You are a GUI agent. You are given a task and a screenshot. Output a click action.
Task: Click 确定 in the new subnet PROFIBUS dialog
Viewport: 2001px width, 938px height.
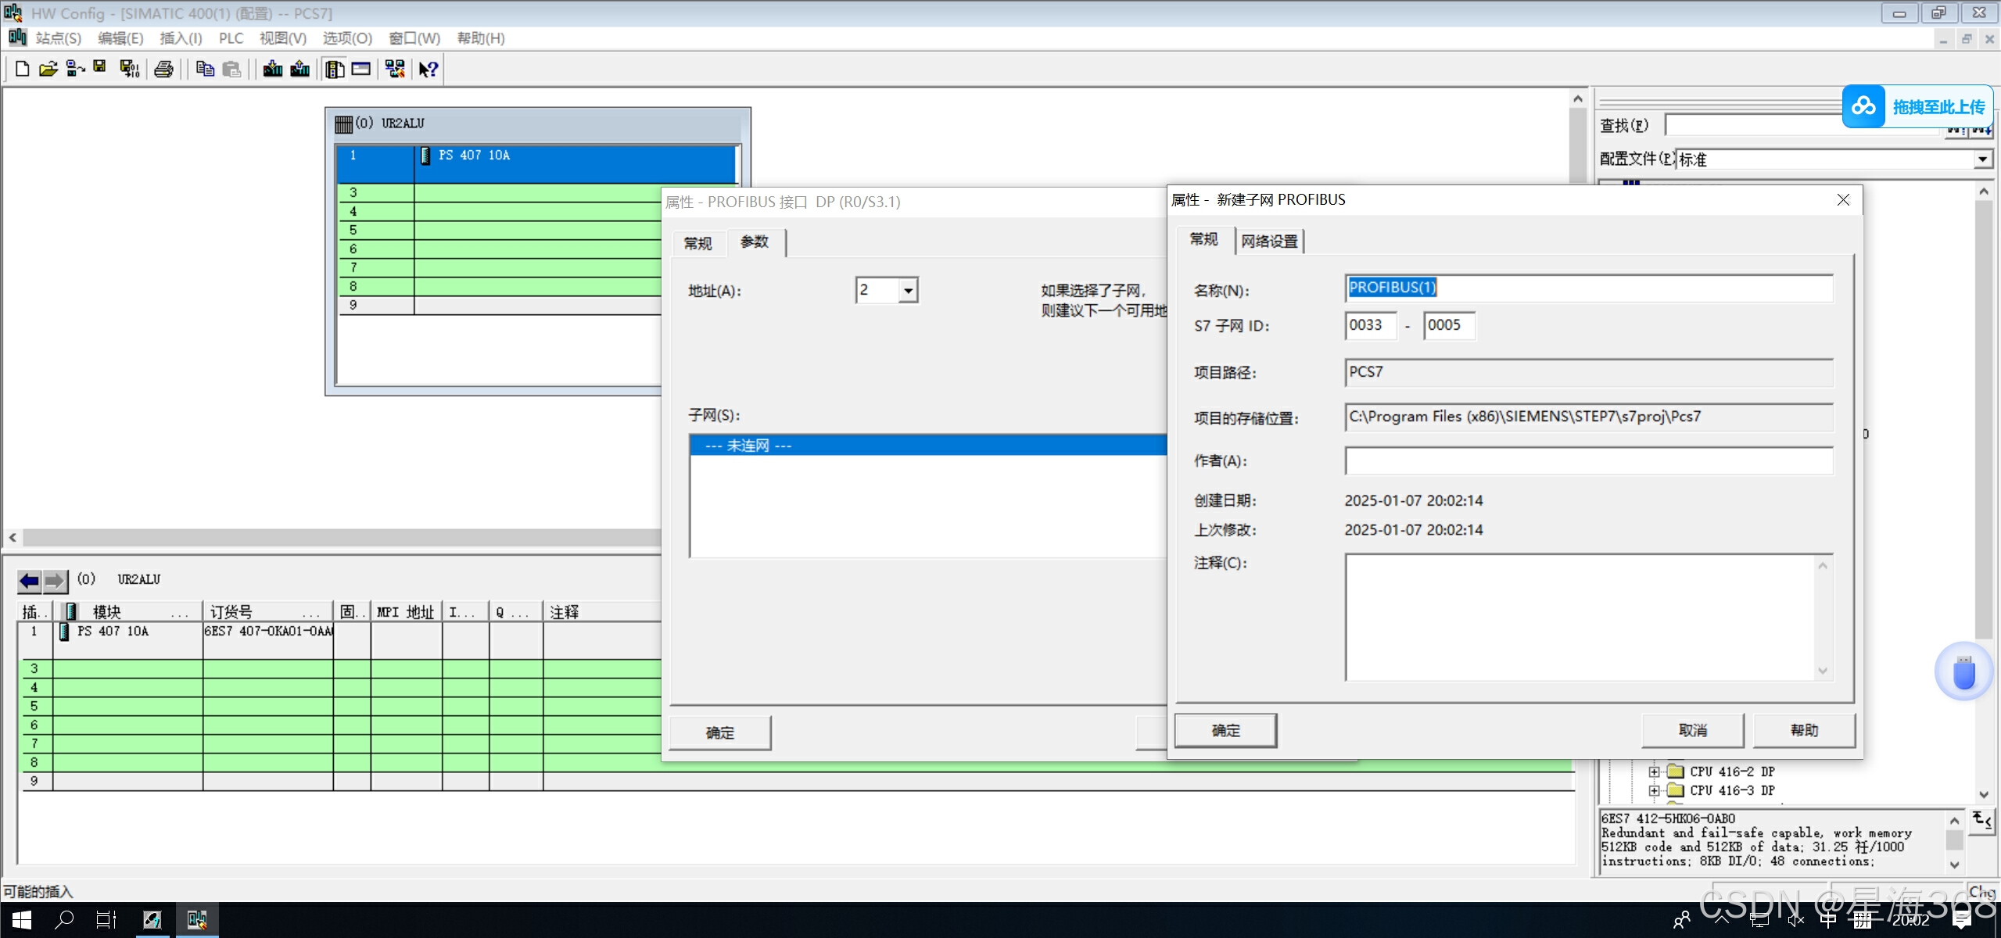pos(1225,730)
